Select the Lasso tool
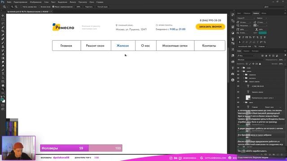 pos(3,23)
